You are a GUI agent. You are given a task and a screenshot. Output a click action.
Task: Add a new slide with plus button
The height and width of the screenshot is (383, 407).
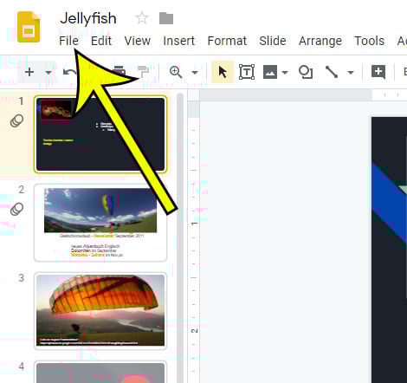click(29, 72)
